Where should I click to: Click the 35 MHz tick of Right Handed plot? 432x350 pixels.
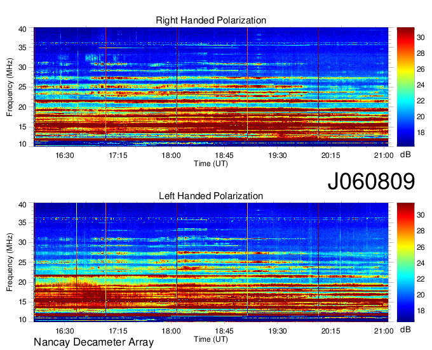pyautogui.click(x=23, y=48)
